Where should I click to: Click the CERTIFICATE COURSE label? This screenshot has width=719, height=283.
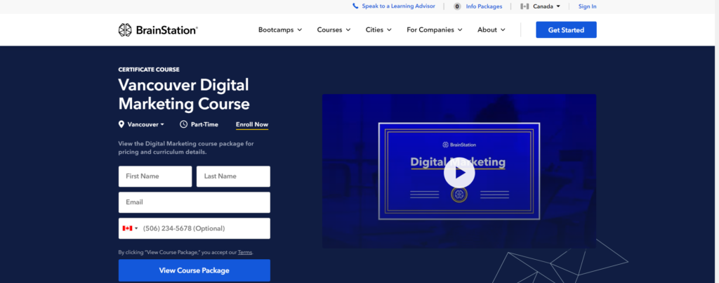click(x=149, y=70)
